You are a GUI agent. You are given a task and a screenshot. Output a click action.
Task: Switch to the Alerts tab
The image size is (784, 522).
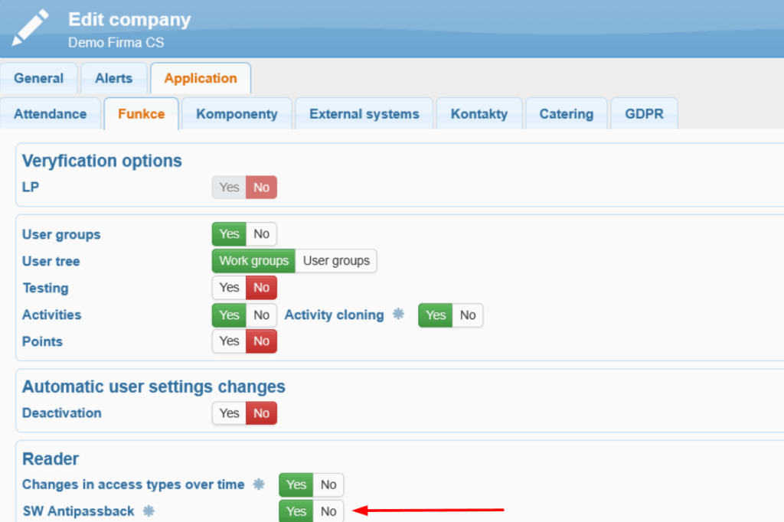pos(113,78)
